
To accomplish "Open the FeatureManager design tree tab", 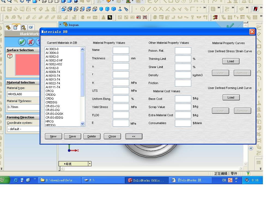I will click(x=8, y=27).
